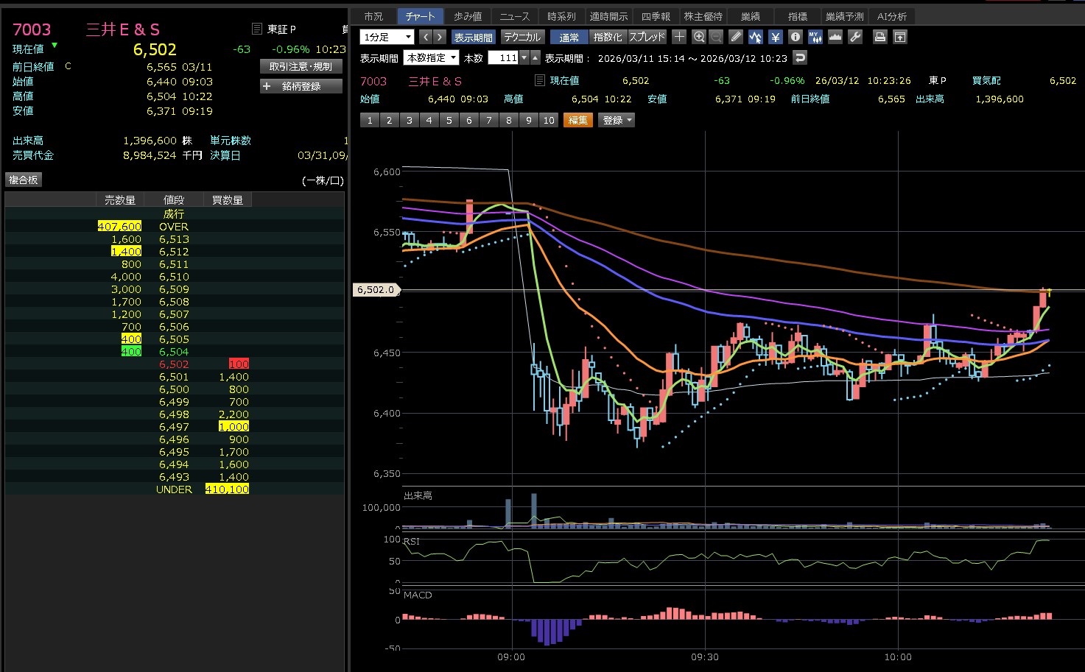Click the printer icon
1085x672 pixels.
click(x=879, y=37)
